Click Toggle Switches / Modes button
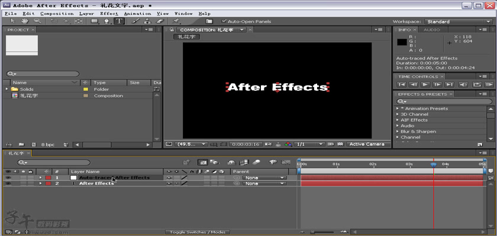The width and height of the screenshot is (497, 236). [198, 232]
